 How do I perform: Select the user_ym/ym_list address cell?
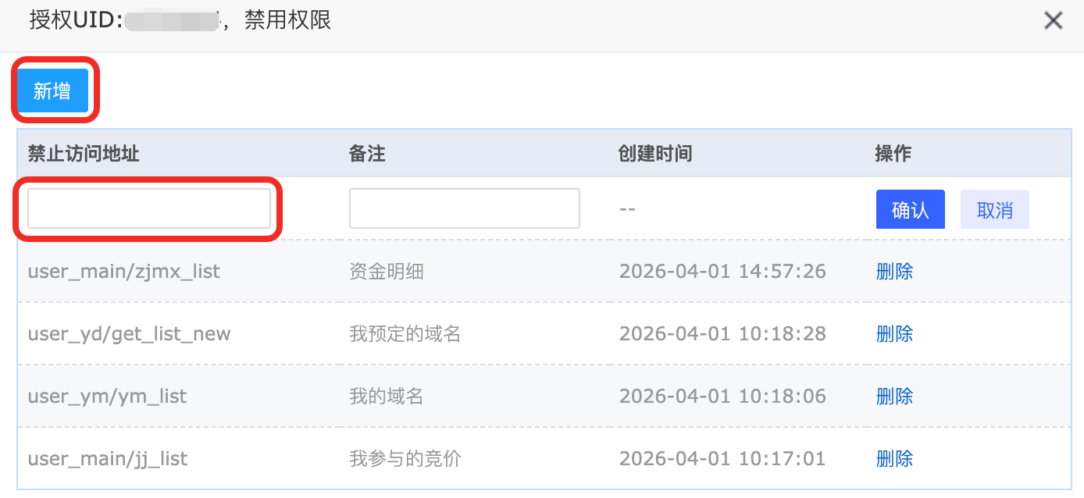pos(108,397)
